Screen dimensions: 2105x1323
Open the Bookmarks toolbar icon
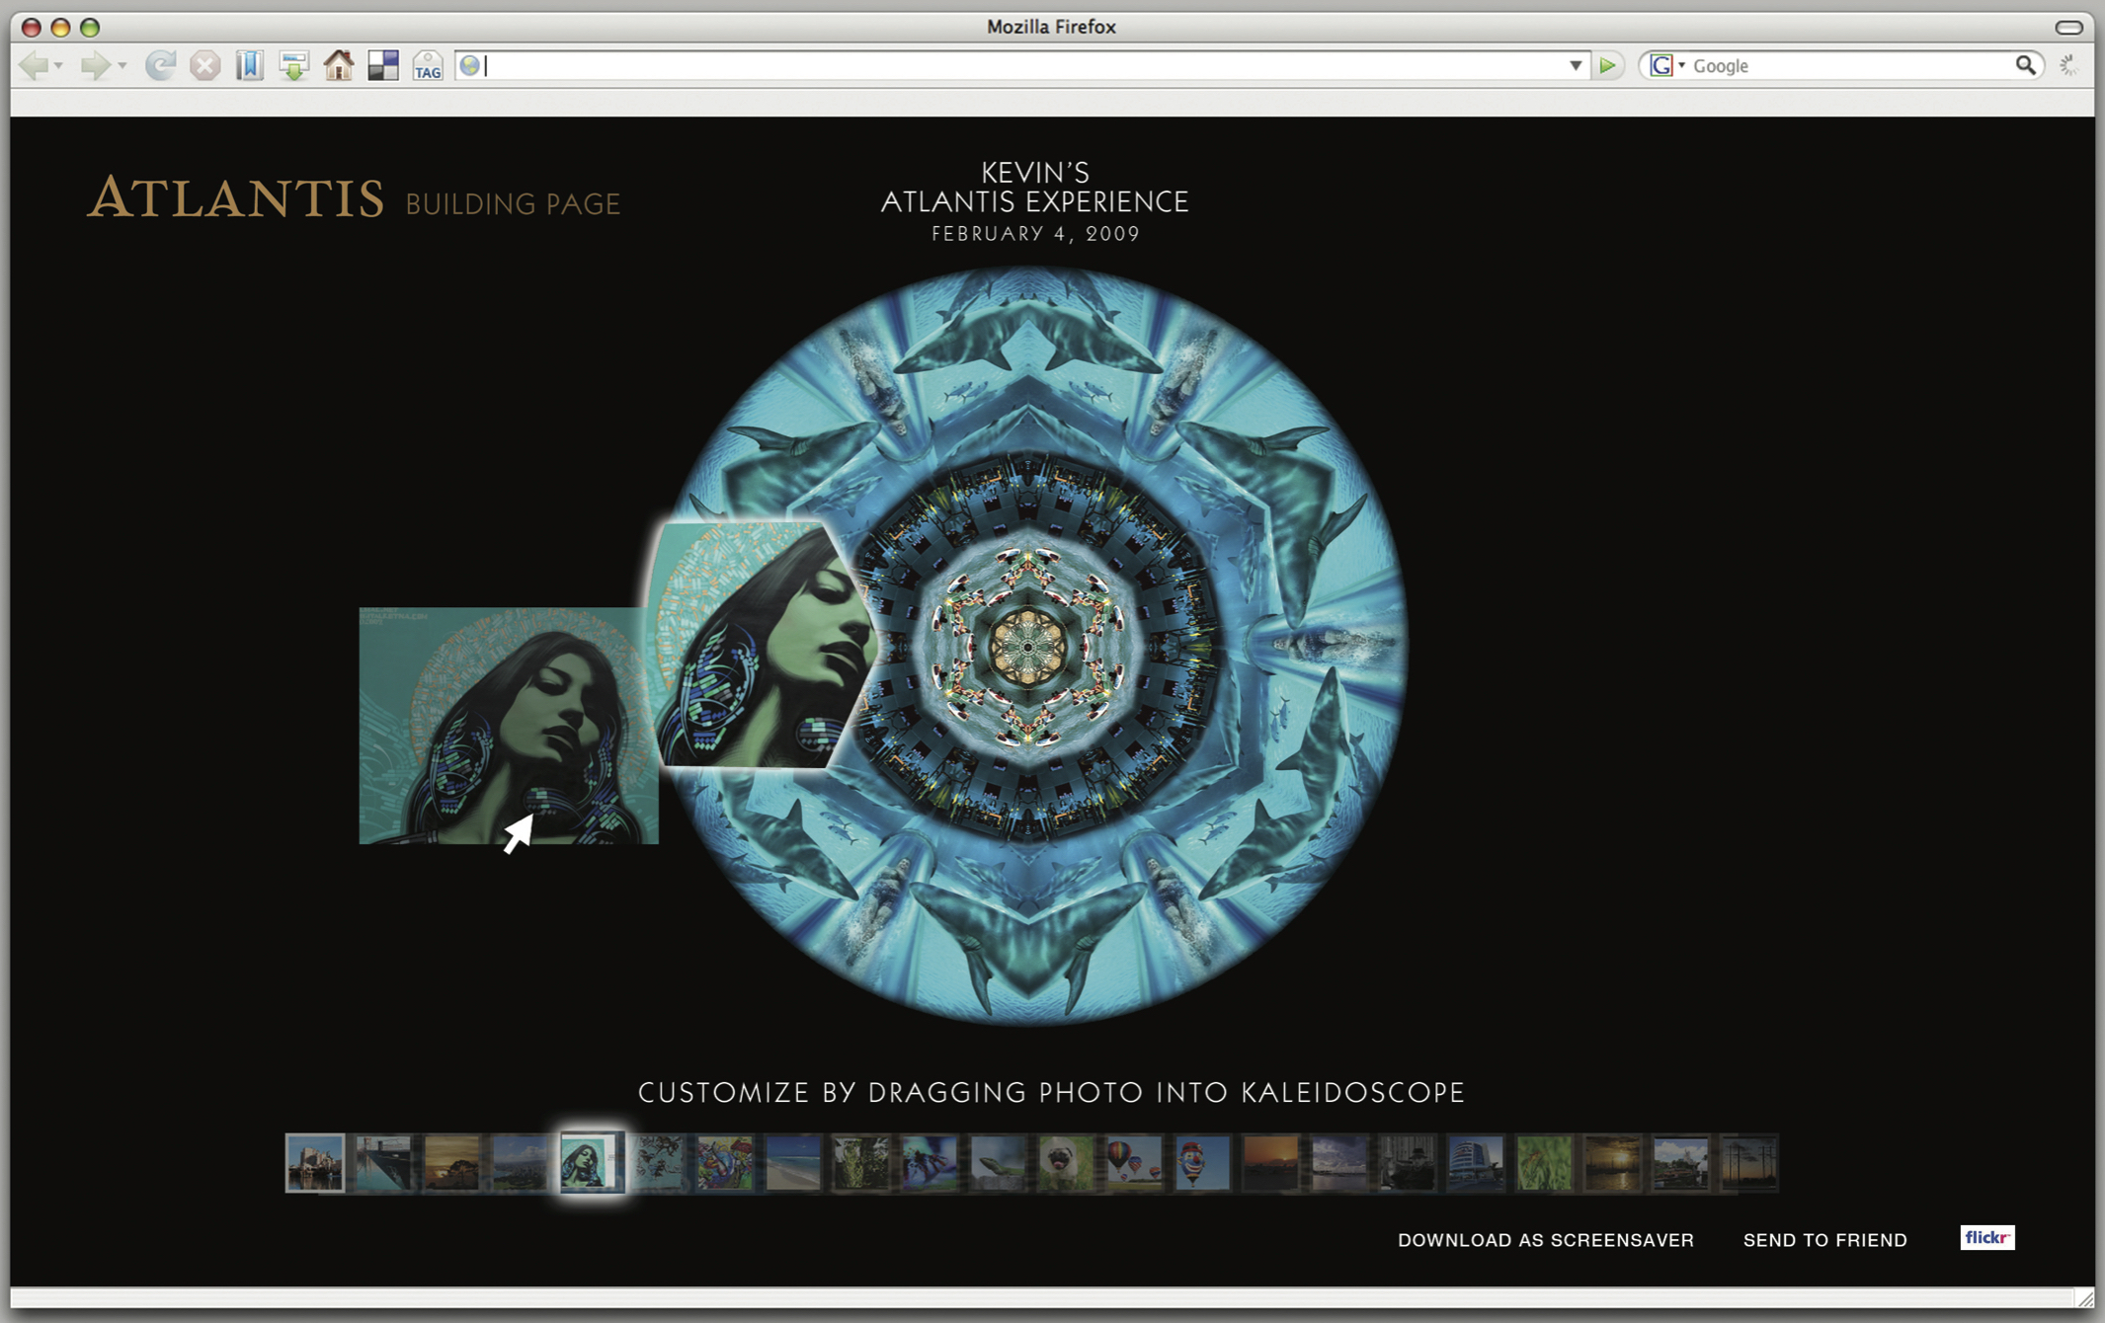point(250,66)
